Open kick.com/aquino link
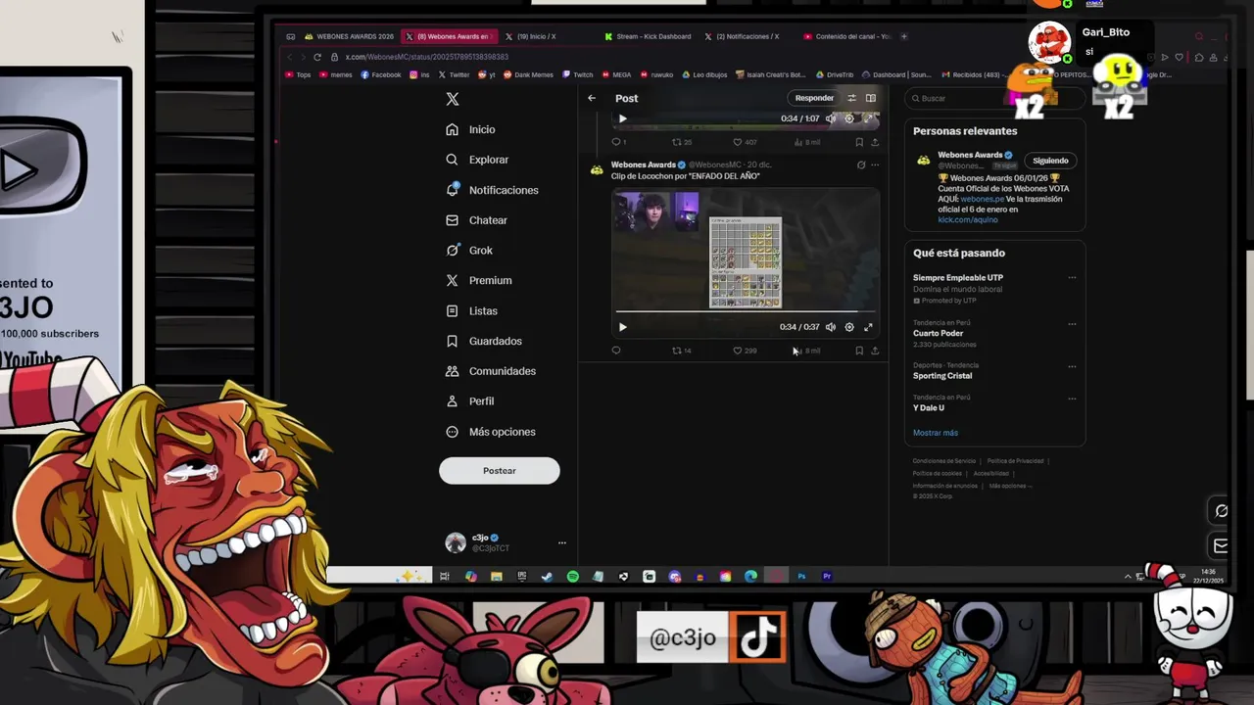Screen dimensions: 1254x705 [x=968, y=219]
